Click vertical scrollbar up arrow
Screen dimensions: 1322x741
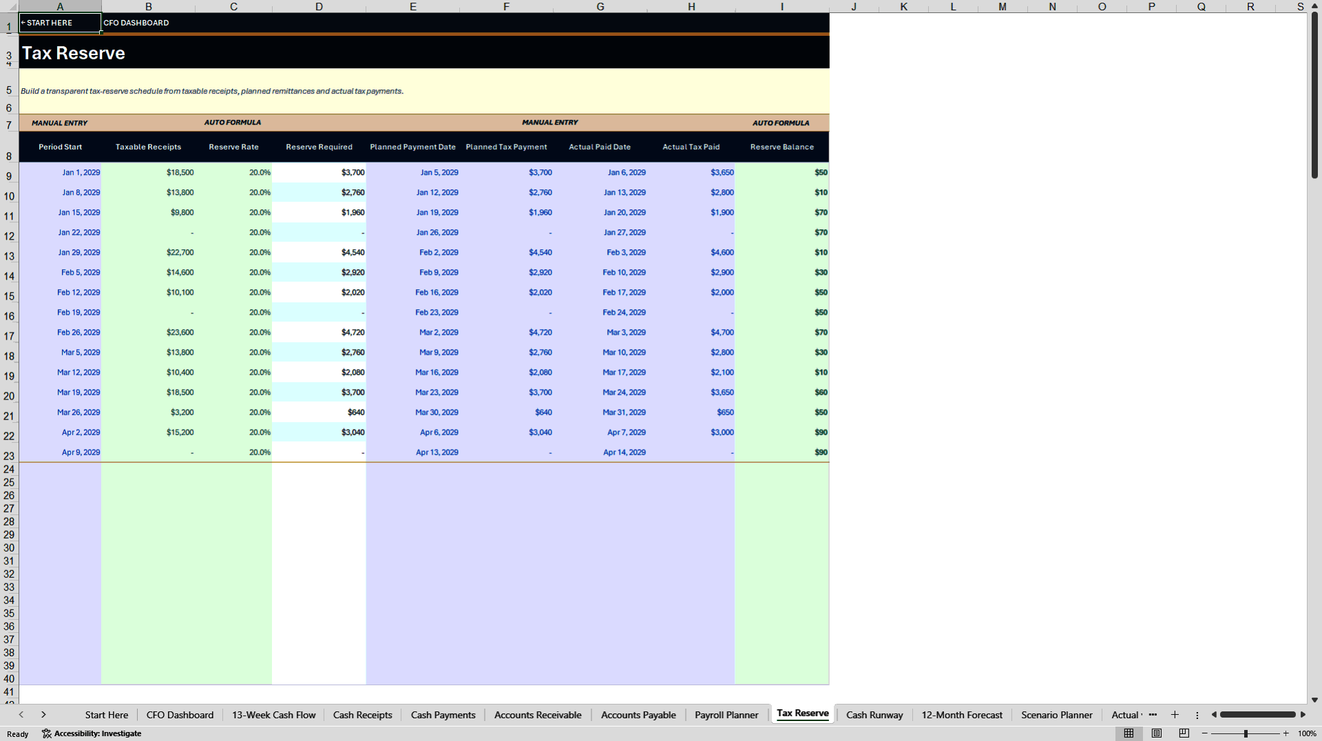pyautogui.click(x=1314, y=6)
